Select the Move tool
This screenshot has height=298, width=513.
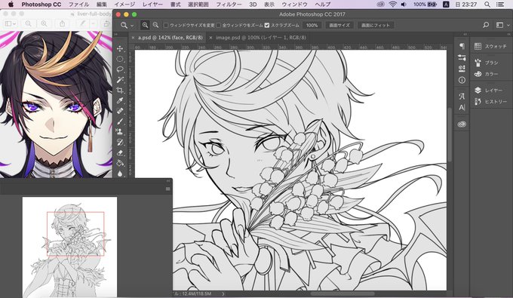coord(120,49)
